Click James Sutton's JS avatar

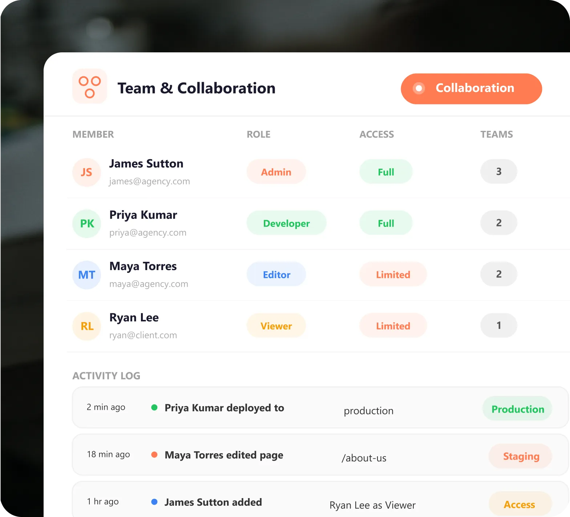(86, 172)
